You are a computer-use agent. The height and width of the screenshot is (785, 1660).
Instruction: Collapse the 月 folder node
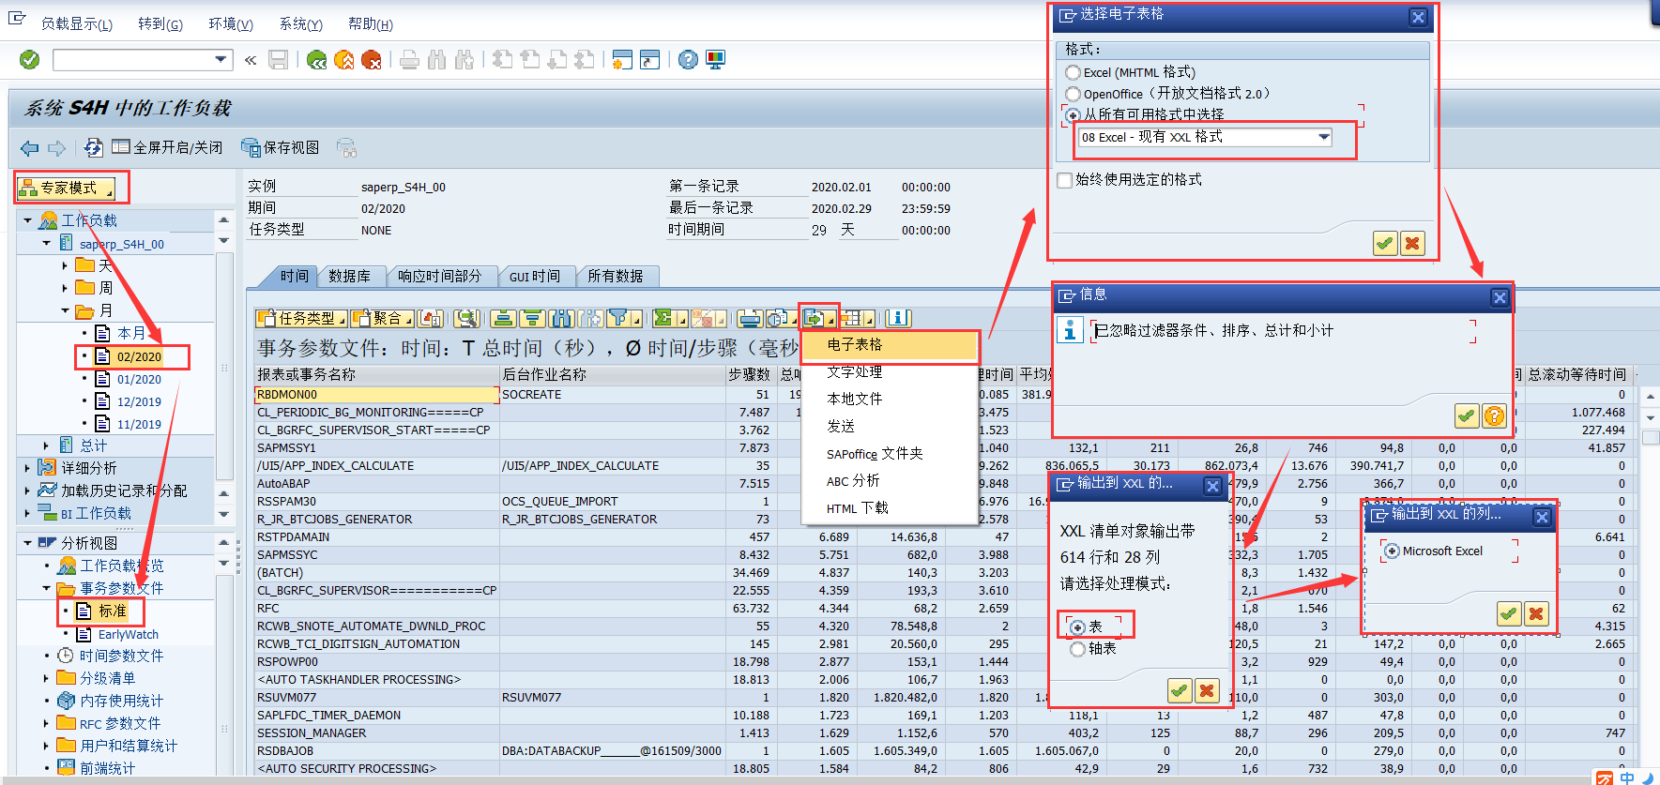65,310
